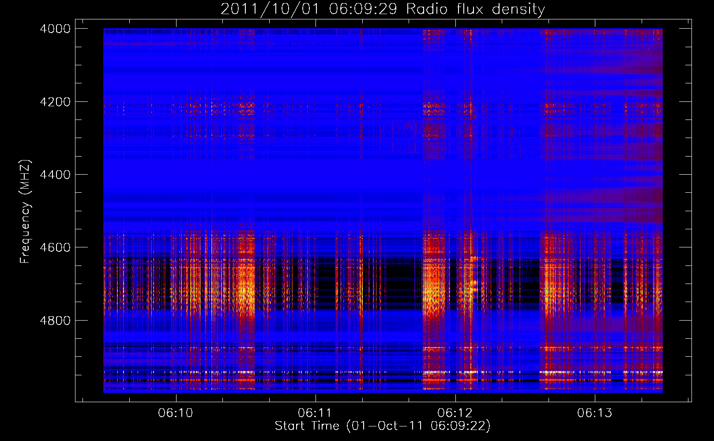Select the 4800 frequency axis label
Image resolution: width=714 pixels, height=441 pixels.
pos(55,320)
